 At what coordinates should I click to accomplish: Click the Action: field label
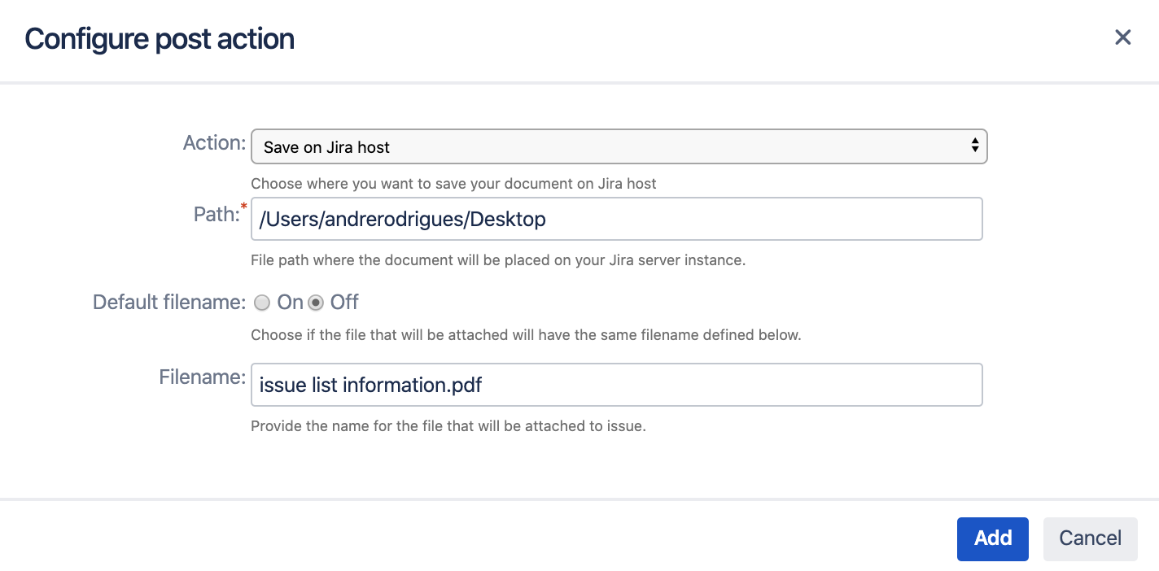point(214,143)
